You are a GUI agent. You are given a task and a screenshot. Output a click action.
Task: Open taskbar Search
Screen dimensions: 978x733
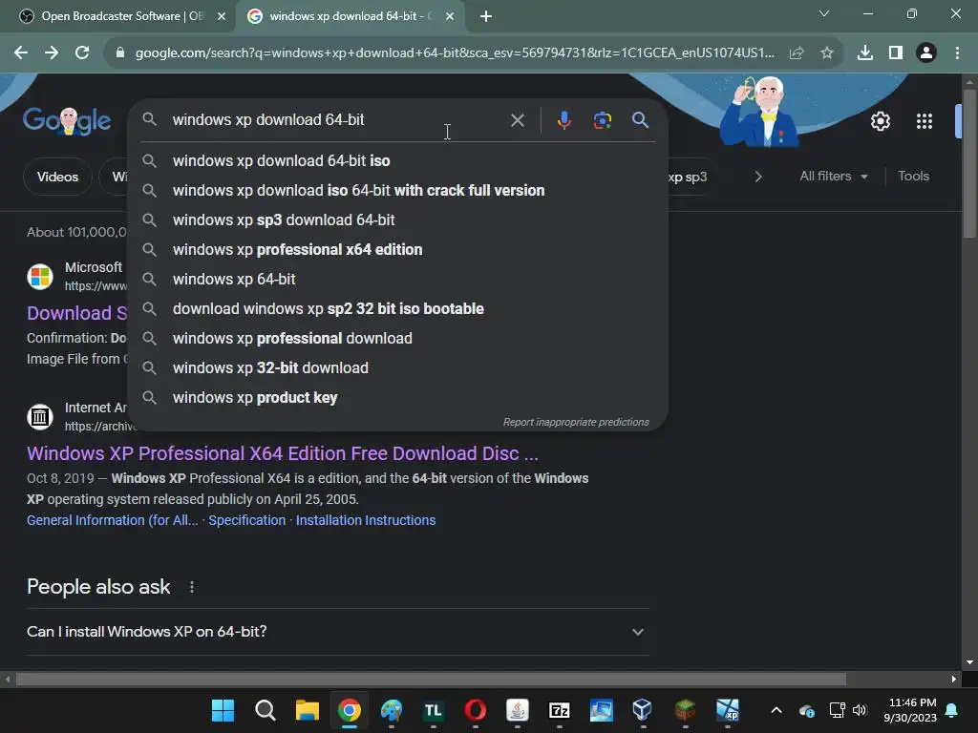point(266,710)
